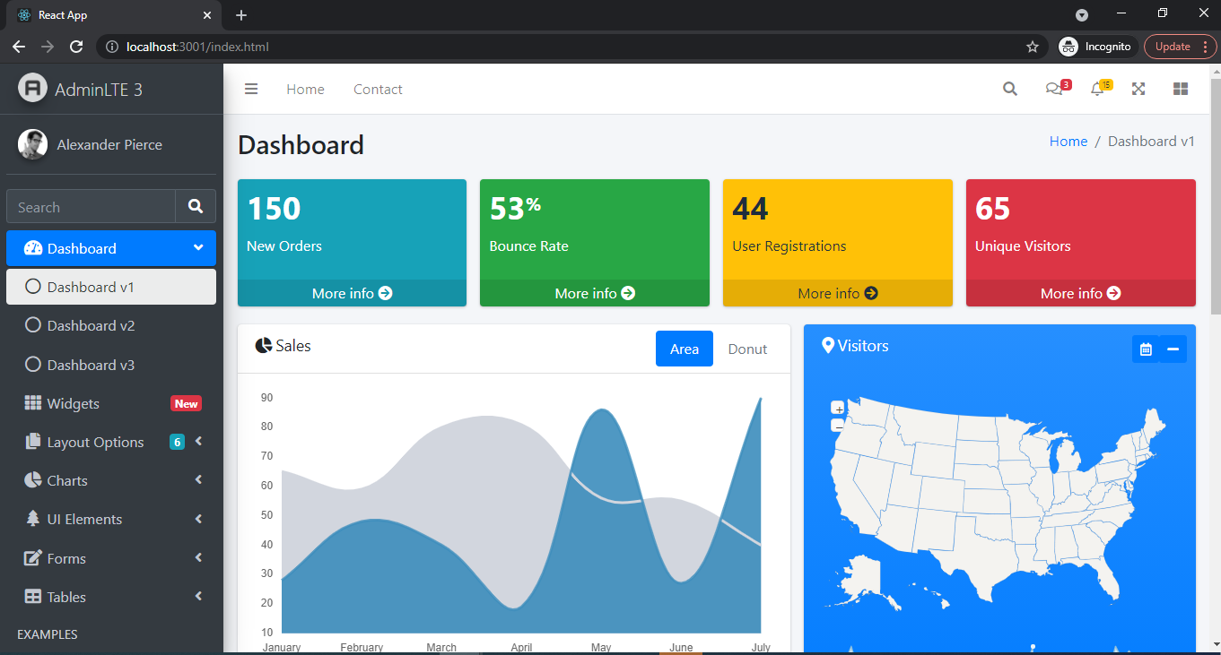Screen dimensions: 1221x655
Task: Open the control sidebar grid icon
Action: coord(1181,89)
